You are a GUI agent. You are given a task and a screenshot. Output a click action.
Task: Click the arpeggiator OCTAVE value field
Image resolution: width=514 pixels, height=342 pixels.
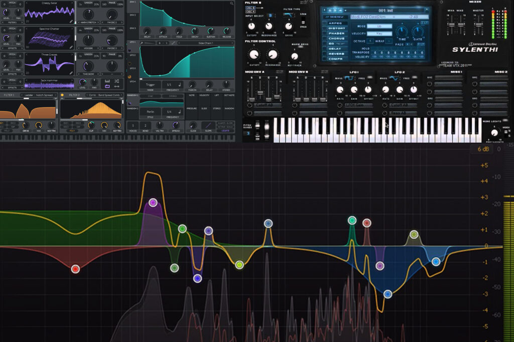pos(370,41)
